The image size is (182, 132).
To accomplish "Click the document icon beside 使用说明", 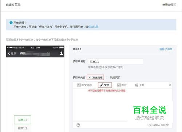I will click(x=175, y=5).
